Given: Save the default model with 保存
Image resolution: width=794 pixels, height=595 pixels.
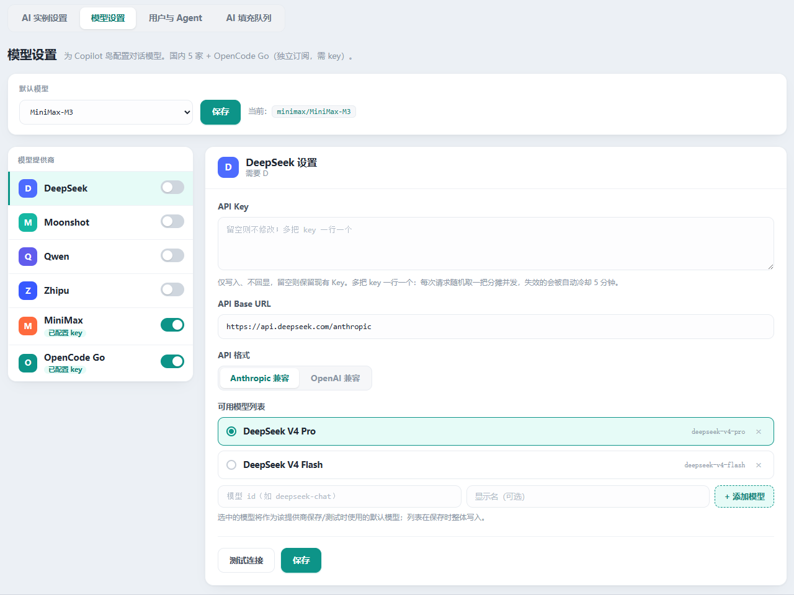Looking at the screenshot, I should 220,112.
